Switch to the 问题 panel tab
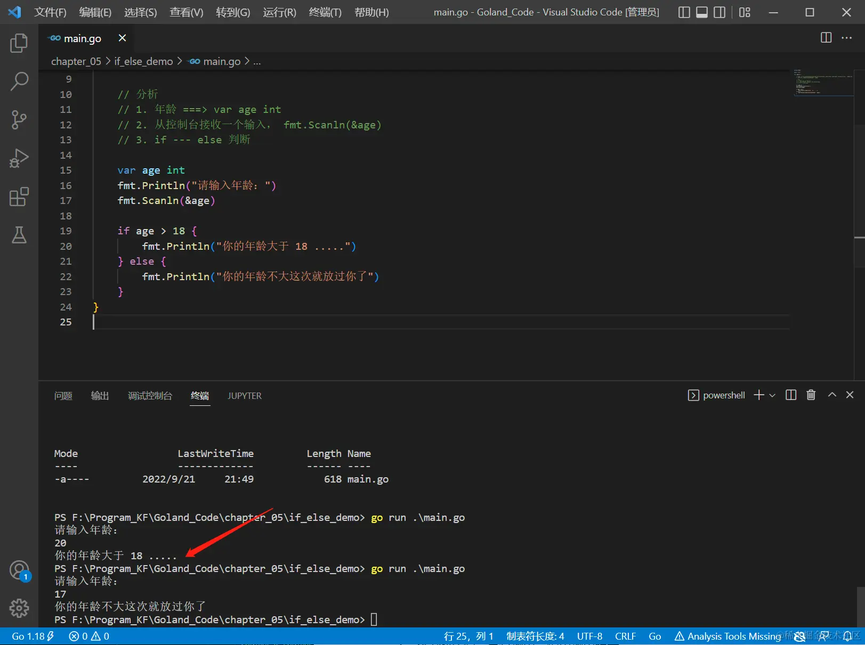 63,396
